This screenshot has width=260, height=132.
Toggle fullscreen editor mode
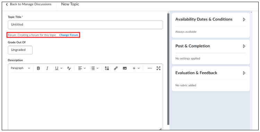click(x=158, y=68)
